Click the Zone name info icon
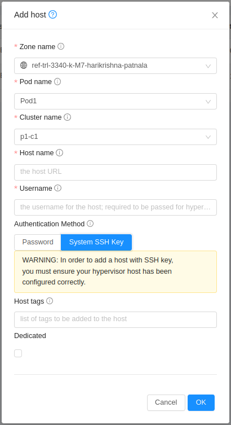 [x=61, y=46]
